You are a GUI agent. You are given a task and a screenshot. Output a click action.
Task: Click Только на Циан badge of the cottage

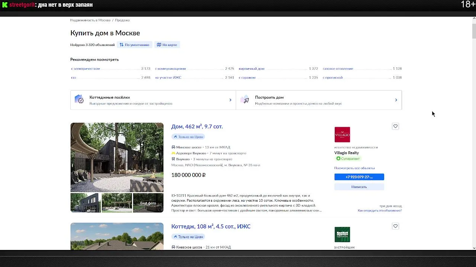tap(188, 237)
